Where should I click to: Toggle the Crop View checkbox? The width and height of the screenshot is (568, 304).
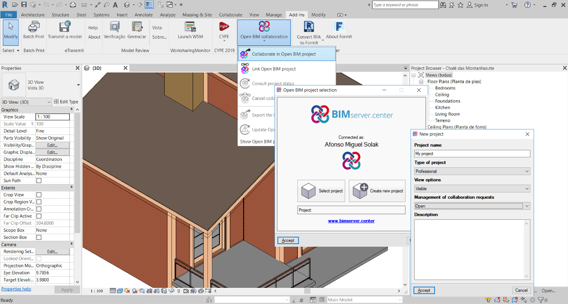point(39,195)
